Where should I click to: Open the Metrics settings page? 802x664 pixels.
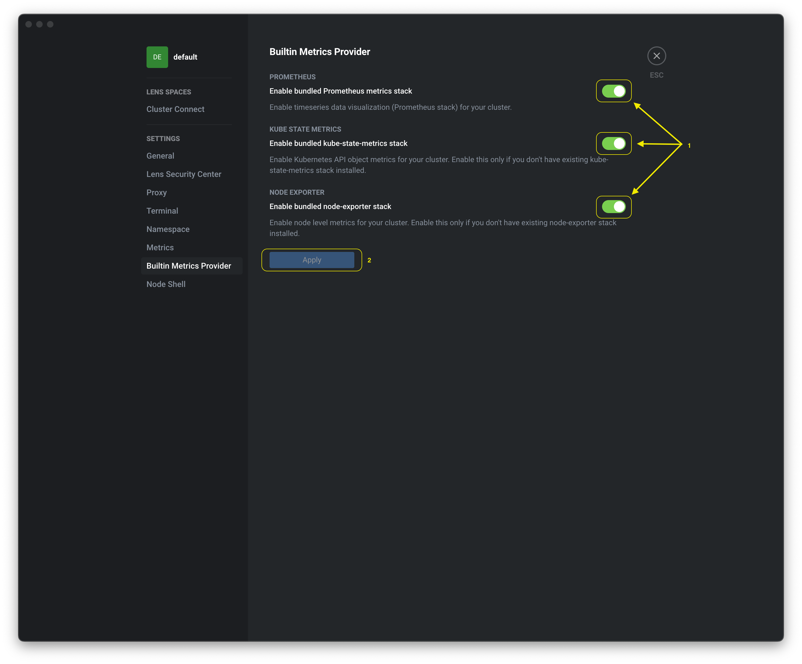(160, 247)
